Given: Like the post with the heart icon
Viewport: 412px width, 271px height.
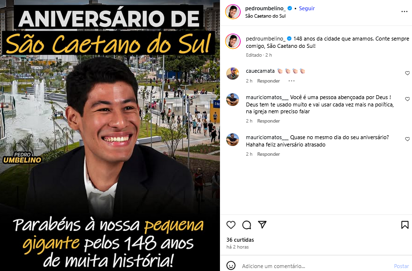Looking at the screenshot, I should 231,225.
